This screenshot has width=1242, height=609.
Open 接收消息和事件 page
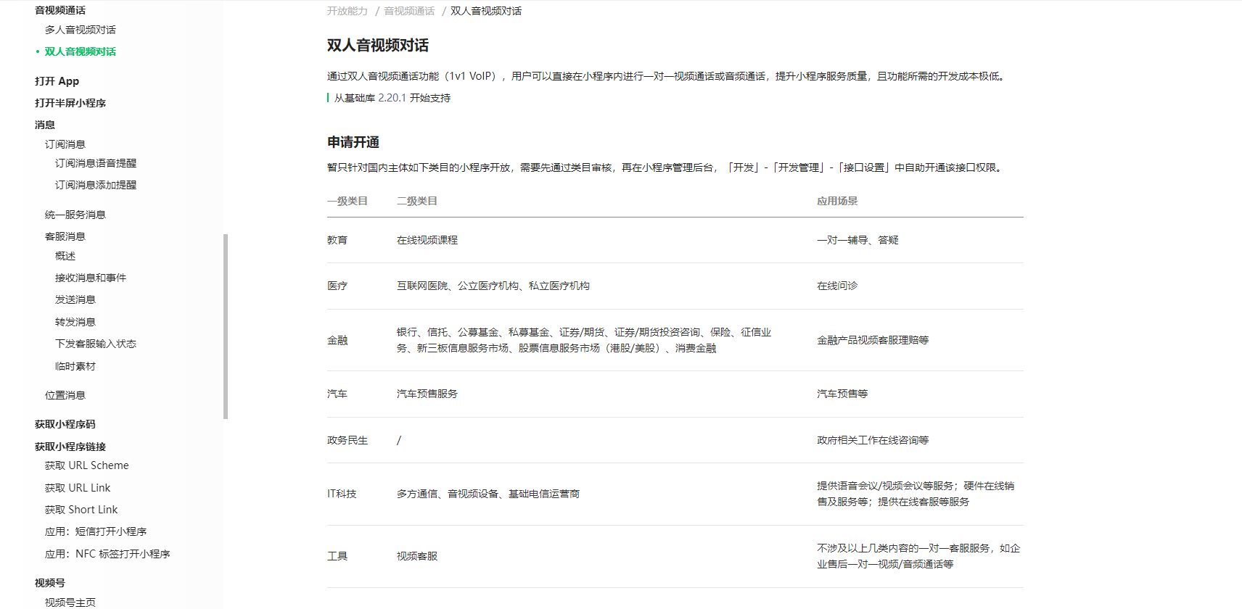(91, 278)
